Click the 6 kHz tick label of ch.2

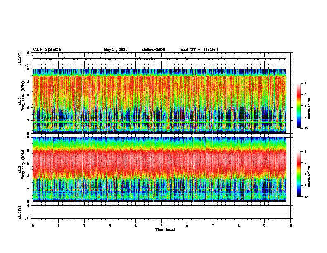[x=29, y=163]
